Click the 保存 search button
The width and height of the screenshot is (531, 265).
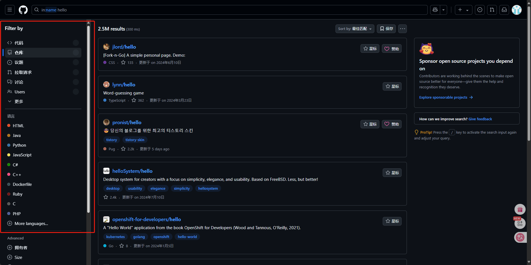[386, 29]
